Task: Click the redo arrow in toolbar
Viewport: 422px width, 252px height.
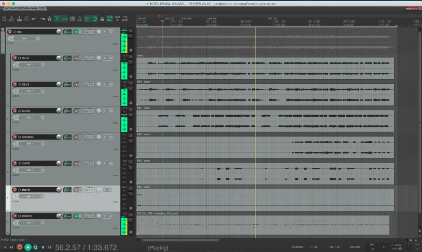Action: point(42,19)
